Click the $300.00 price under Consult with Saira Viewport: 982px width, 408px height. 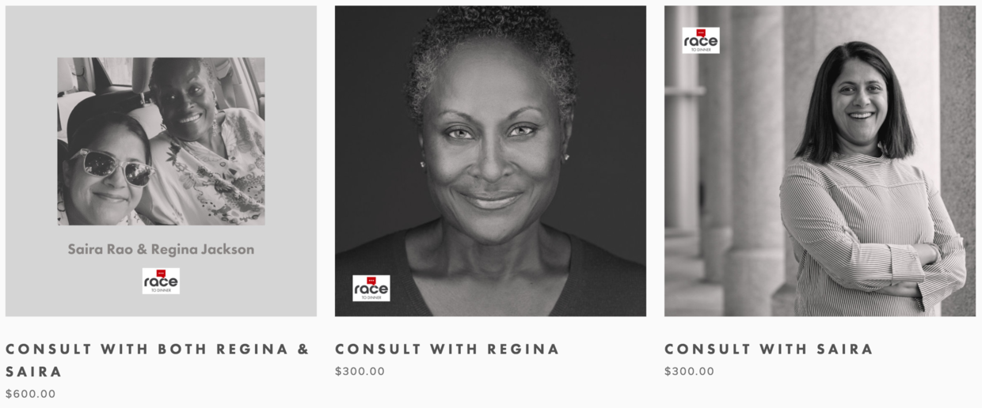[x=690, y=372]
